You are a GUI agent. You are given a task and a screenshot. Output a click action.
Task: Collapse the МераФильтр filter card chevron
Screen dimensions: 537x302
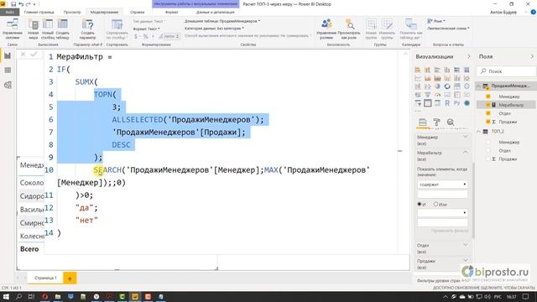click(x=466, y=153)
